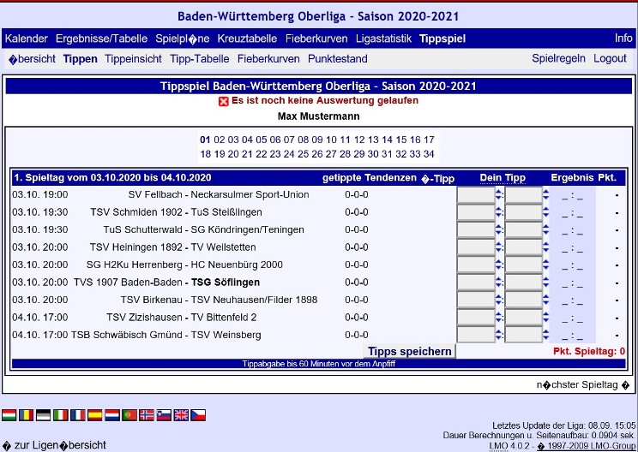The height and width of the screenshot is (452, 638).
Task: Switch to the Tipp-Tabelle tab
Action: pyautogui.click(x=200, y=59)
